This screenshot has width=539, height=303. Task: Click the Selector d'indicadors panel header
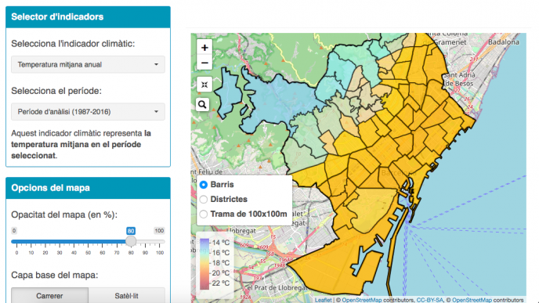pos(88,17)
